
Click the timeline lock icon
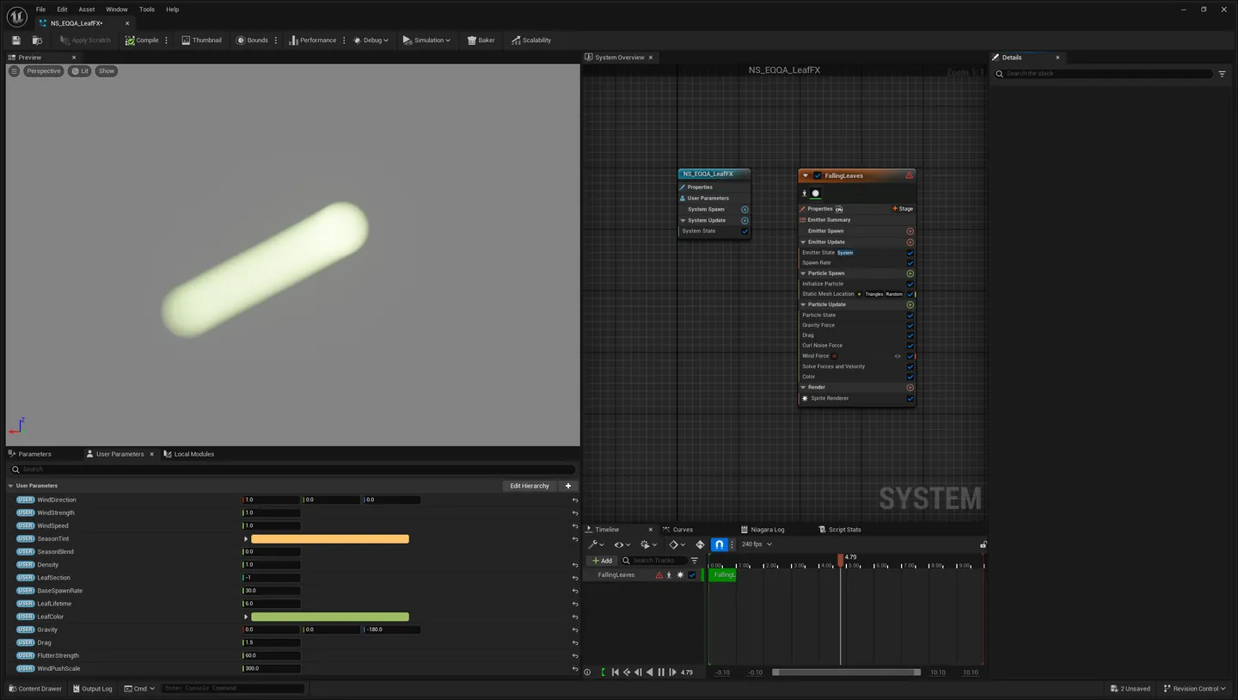click(983, 544)
